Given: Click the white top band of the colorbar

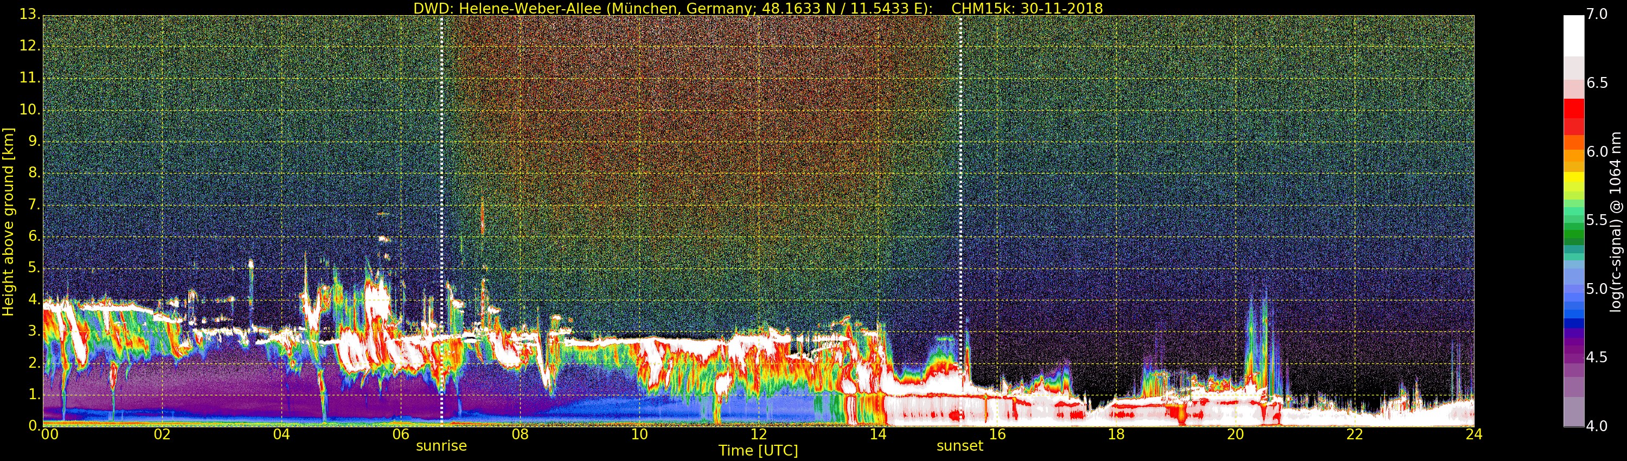Looking at the screenshot, I should (x=1573, y=36).
